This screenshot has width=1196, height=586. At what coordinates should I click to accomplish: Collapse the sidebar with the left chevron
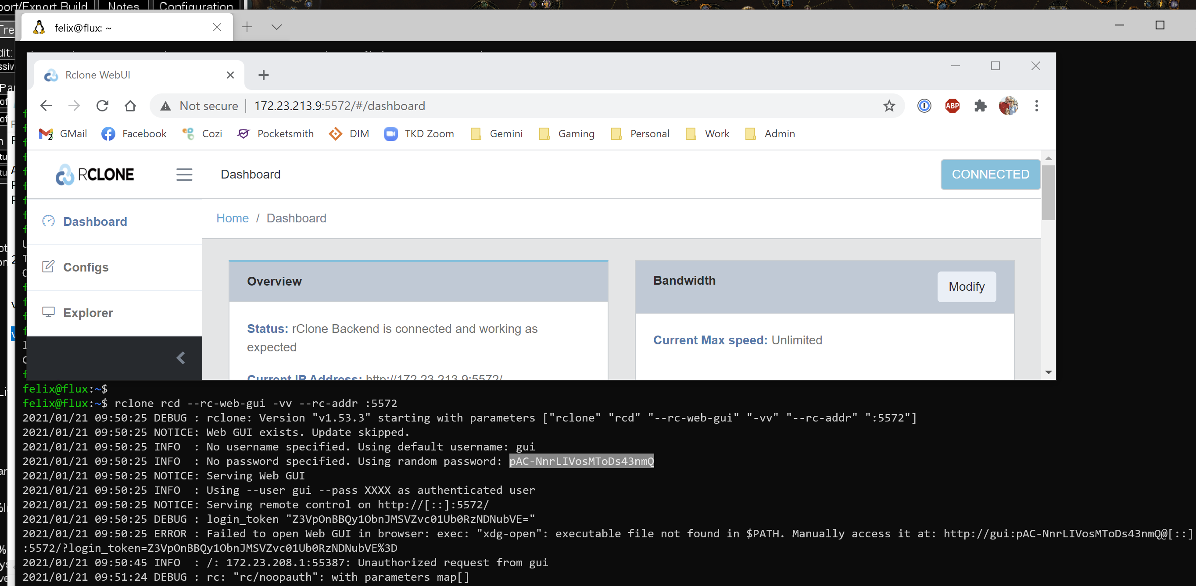click(x=181, y=358)
